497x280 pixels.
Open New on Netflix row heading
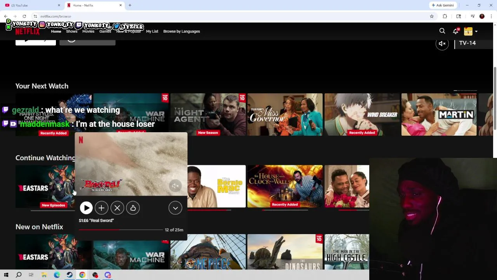coord(39,227)
